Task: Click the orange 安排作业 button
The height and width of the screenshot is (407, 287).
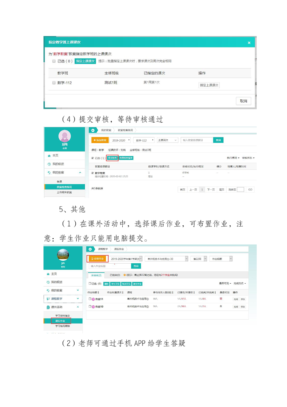Action: (98, 259)
